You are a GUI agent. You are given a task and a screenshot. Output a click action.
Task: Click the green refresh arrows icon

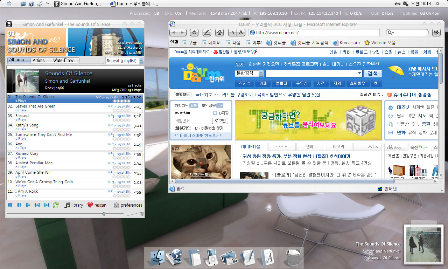pos(56,205)
